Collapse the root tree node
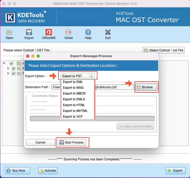The image size is (190, 178). [x=4, y=63]
